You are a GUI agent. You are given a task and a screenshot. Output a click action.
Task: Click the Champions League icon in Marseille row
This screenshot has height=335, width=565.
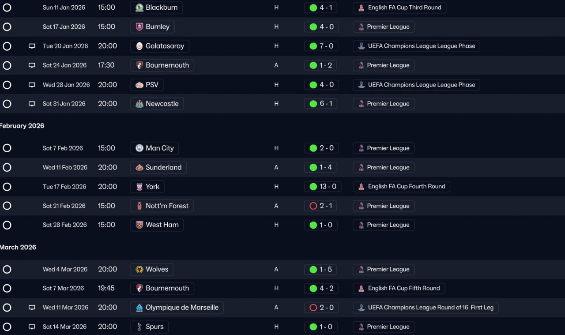pos(361,308)
